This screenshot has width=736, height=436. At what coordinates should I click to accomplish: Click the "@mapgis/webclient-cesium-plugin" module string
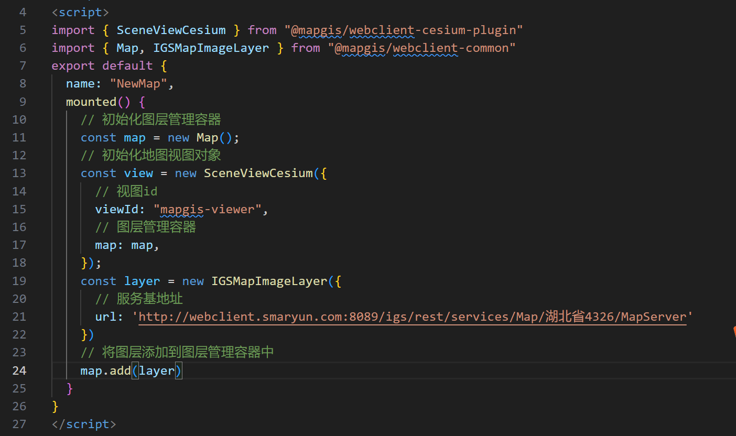click(x=404, y=30)
